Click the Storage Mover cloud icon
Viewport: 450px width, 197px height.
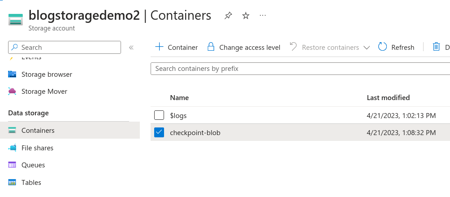coord(13,92)
